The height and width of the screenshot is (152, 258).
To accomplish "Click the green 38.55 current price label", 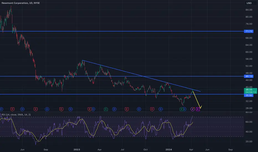I will tap(249, 90).
